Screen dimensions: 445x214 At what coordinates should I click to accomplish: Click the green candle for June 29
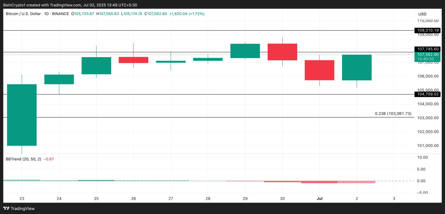pos(245,51)
